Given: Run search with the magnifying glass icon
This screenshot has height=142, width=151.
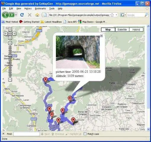Looking at the screenshot, I should pos(146,15).
